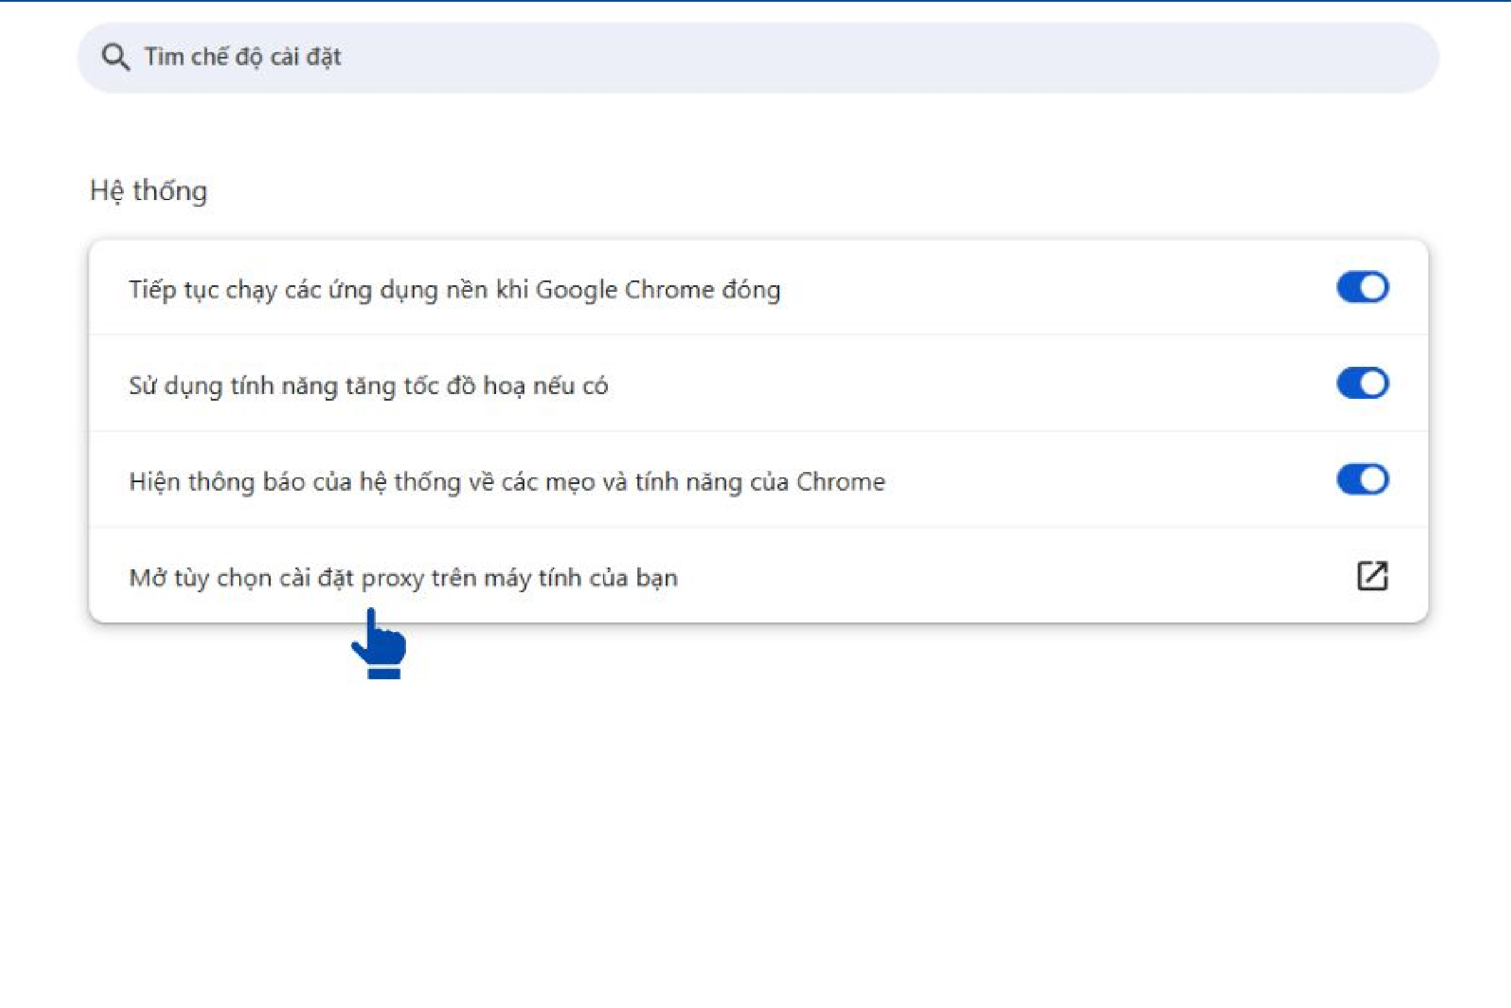Screen dimensions: 1511x1008
Task: Click the external link icon for proxy
Action: click(x=1371, y=575)
